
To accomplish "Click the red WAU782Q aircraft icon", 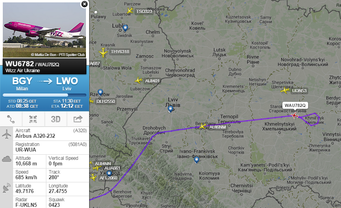I will tap(295, 116).
